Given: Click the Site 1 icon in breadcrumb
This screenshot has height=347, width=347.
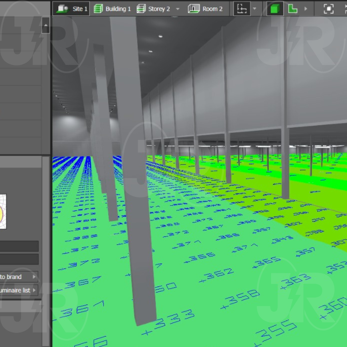Looking at the screenshot, I should 63,9.
